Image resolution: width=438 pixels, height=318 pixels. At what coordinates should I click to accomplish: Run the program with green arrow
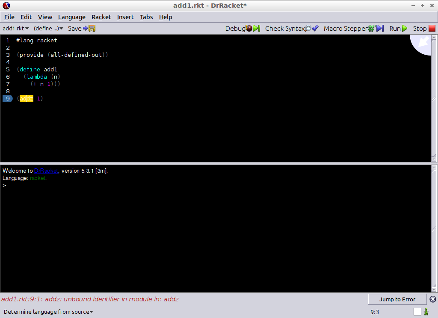point(398,29)
